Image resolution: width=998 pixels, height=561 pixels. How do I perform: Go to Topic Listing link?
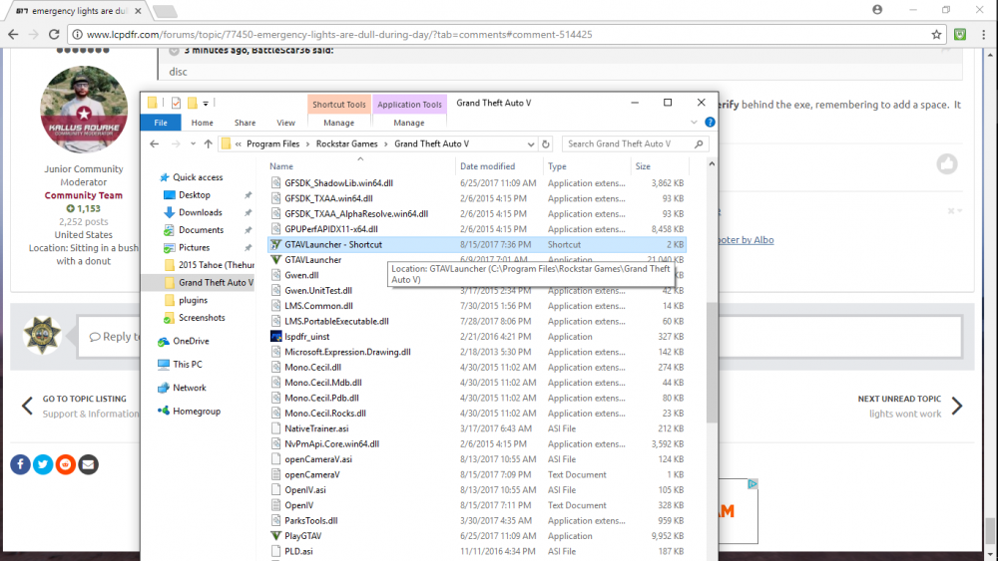(x=84, y=399)
